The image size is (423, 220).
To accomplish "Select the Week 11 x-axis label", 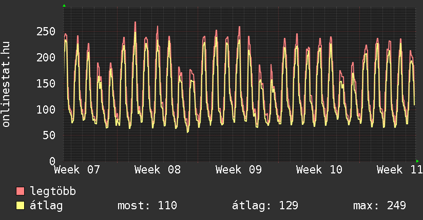I will (399, 170).
